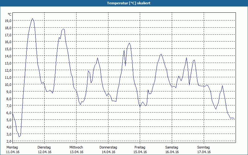
Task: Click the Montag day label
Action: point(12,148)
